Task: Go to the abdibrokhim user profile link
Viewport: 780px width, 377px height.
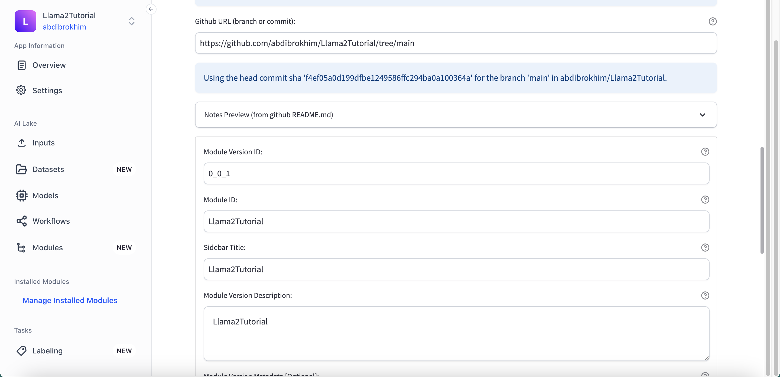Action: point(64,27)
